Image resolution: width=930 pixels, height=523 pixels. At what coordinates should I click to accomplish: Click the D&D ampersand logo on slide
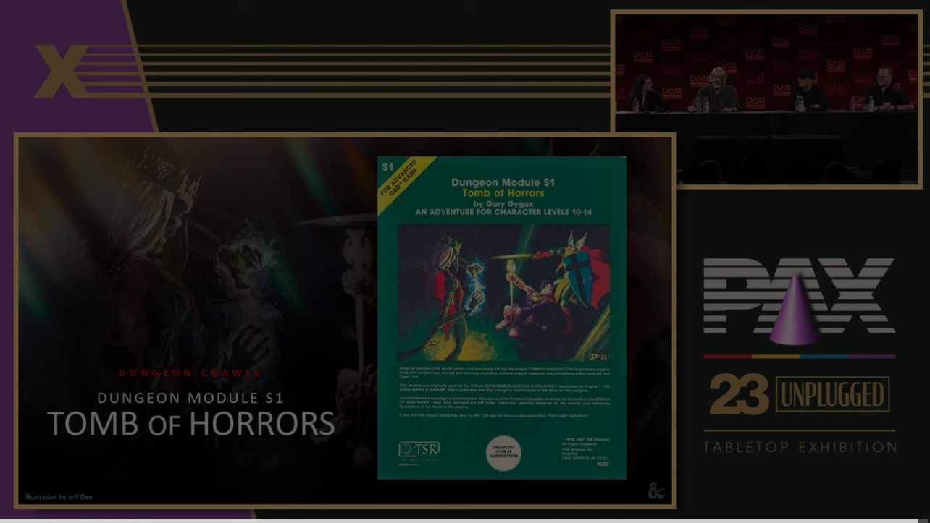point(655,491)
